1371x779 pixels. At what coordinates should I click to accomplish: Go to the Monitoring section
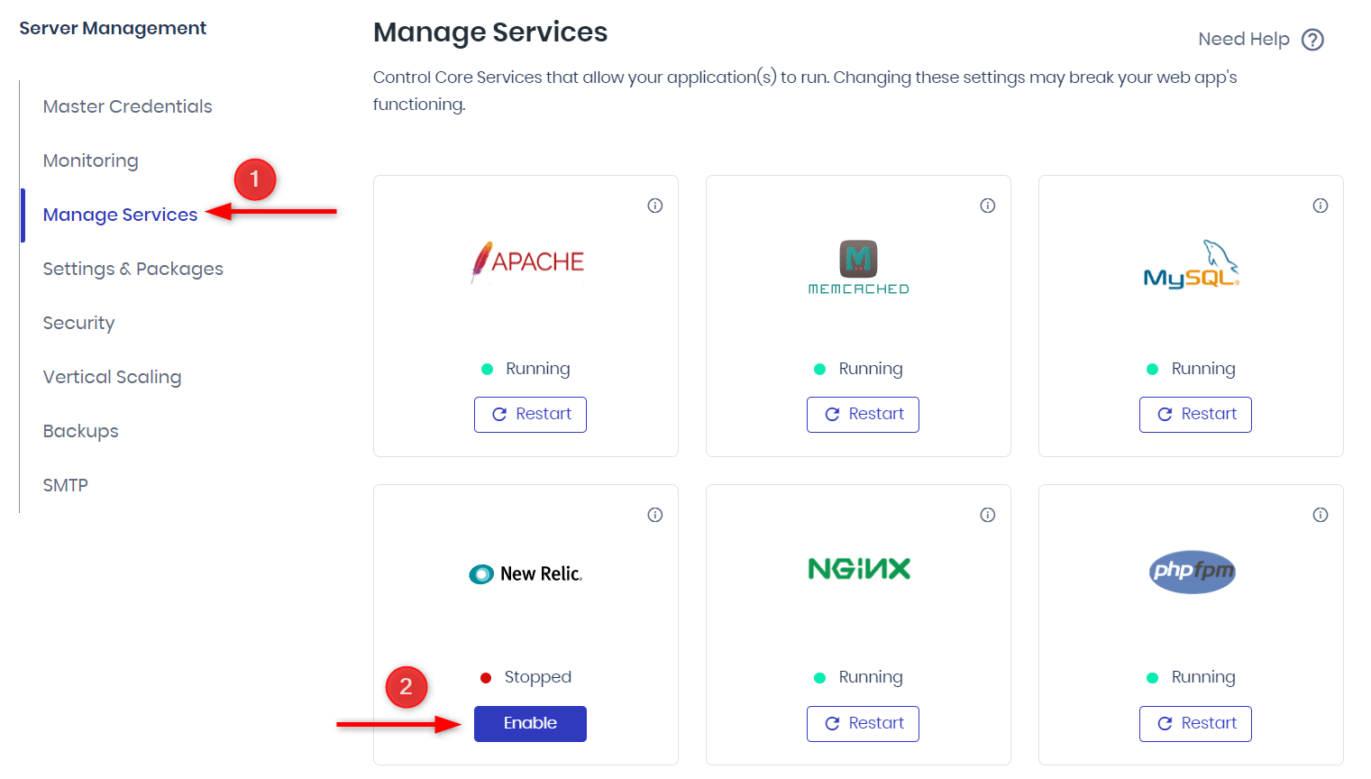[x=91, y=160]
